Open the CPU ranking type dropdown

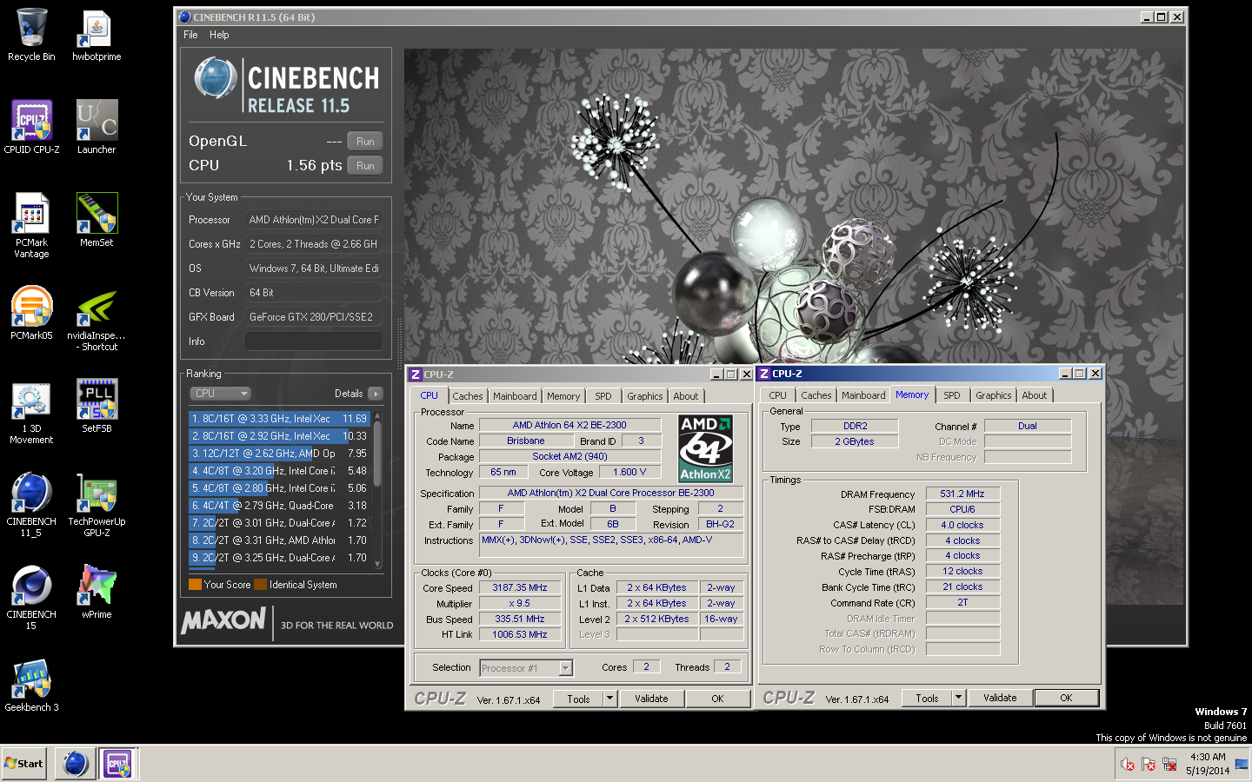221,394
